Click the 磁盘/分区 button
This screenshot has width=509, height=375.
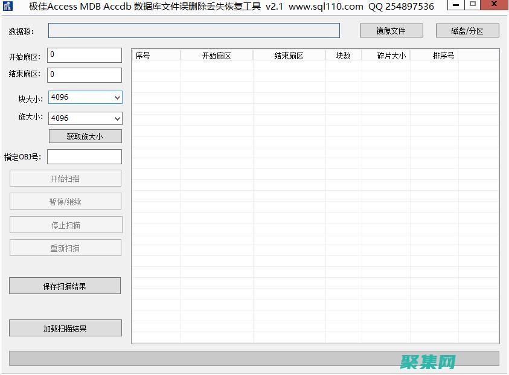click(x=467, y=30)
